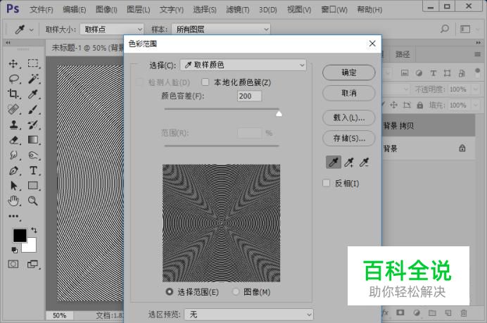Pick the Add to Sample eyedropper
Viewport: 487px width, 323px height.
pyautogui.click(x=349, y=162)
